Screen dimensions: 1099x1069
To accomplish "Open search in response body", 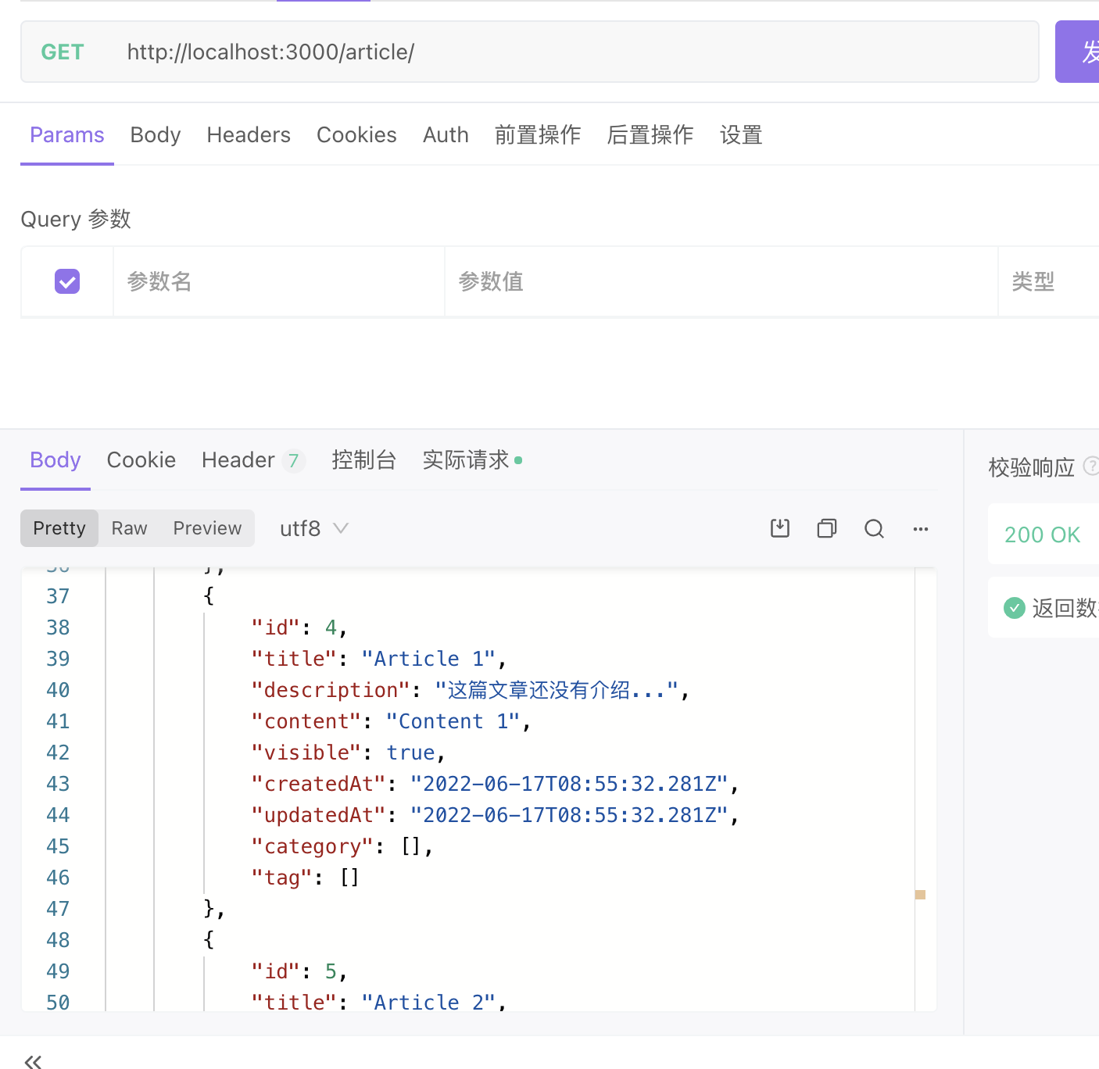I will point(874,529).
